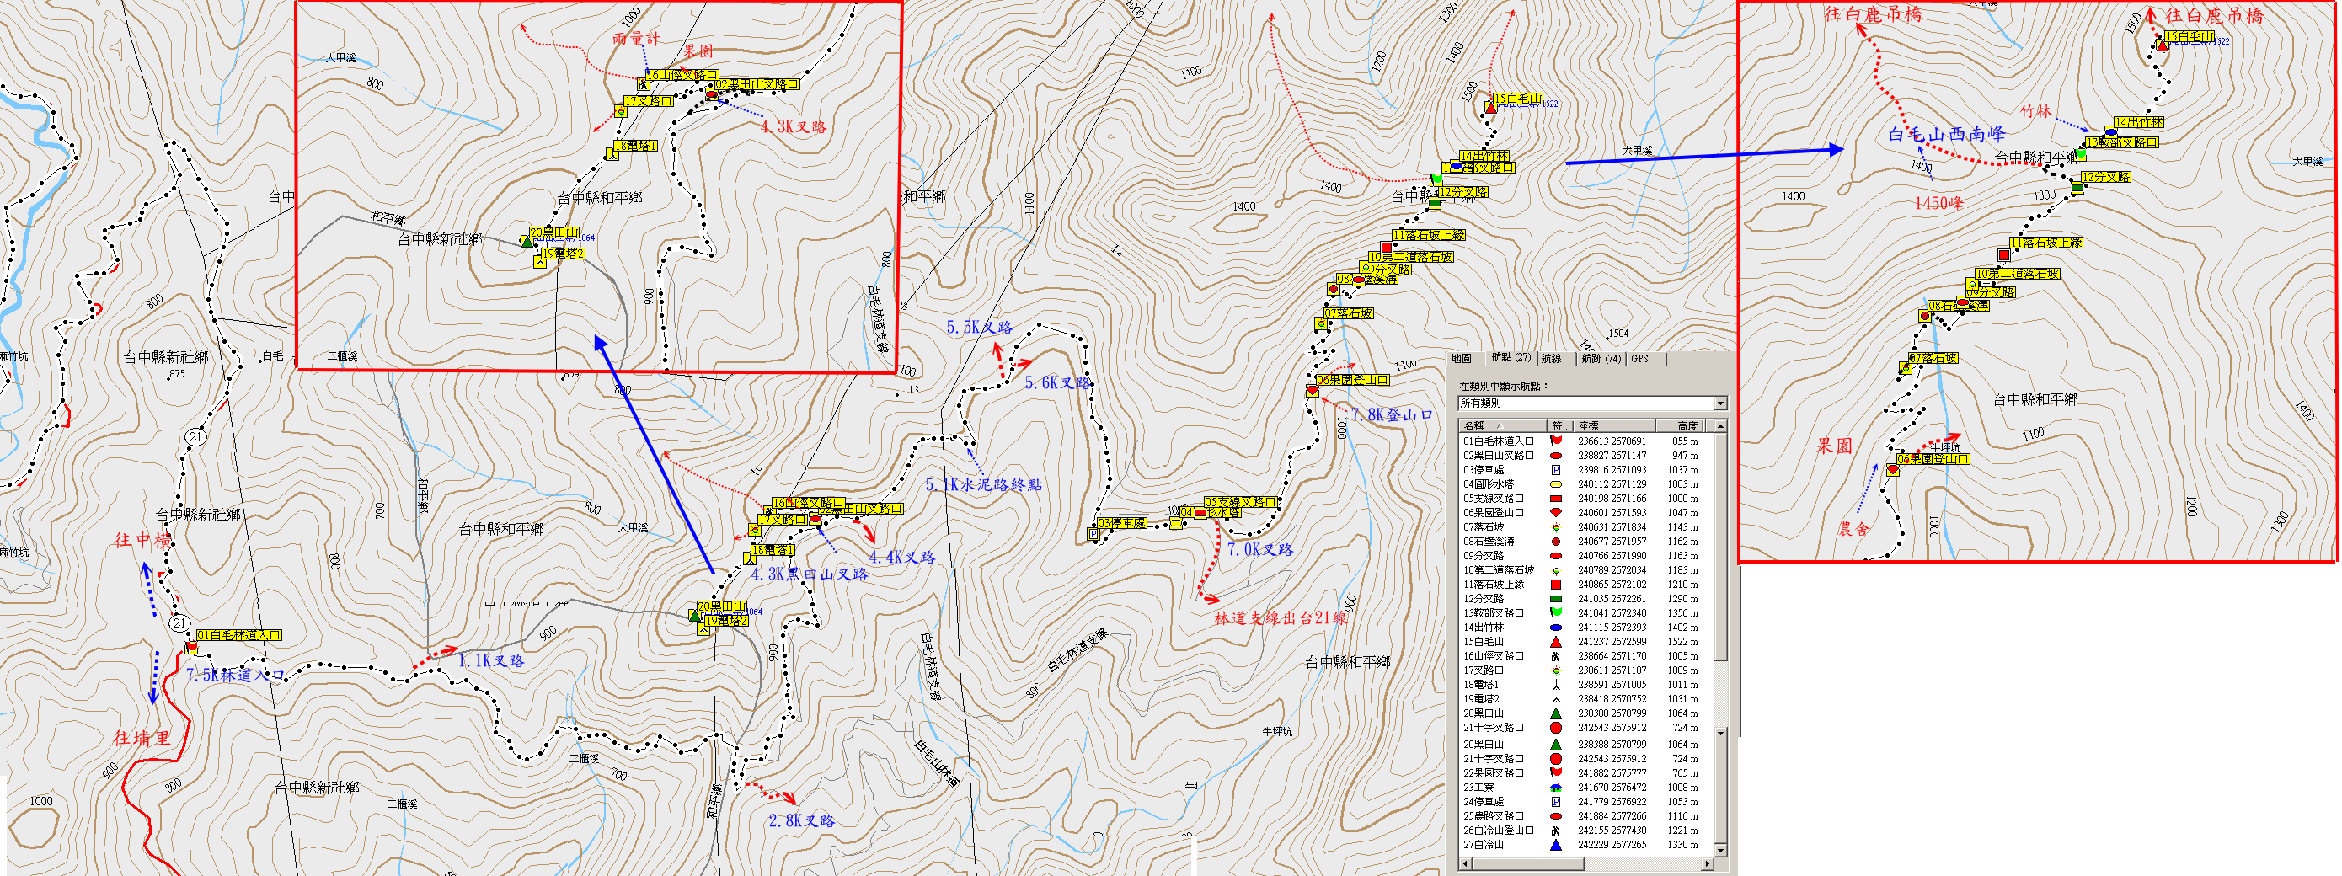
Task: Click the red triangle symbol of 15白毛山 row
Action: tap(1555, 642)
